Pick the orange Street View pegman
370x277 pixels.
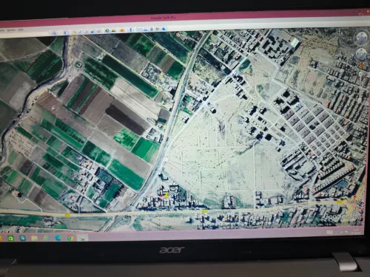click(361, 66)
